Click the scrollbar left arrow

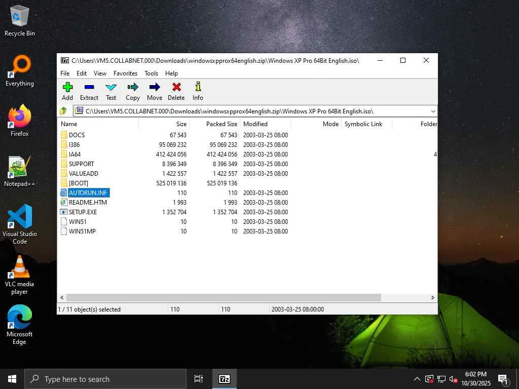tap(62, 298)
